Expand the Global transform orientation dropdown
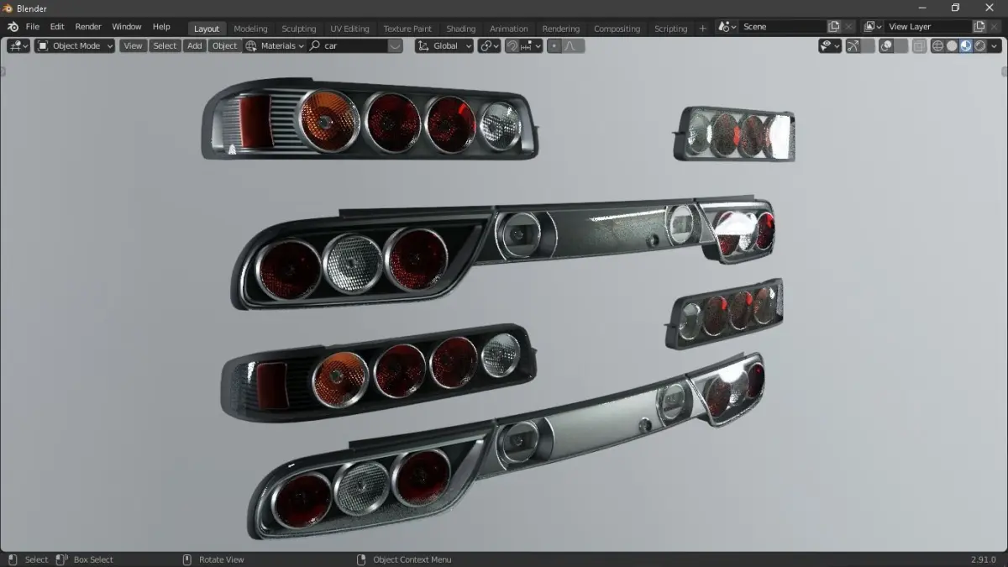Screen dimensions: 1008x567 (x=444, y=46)
